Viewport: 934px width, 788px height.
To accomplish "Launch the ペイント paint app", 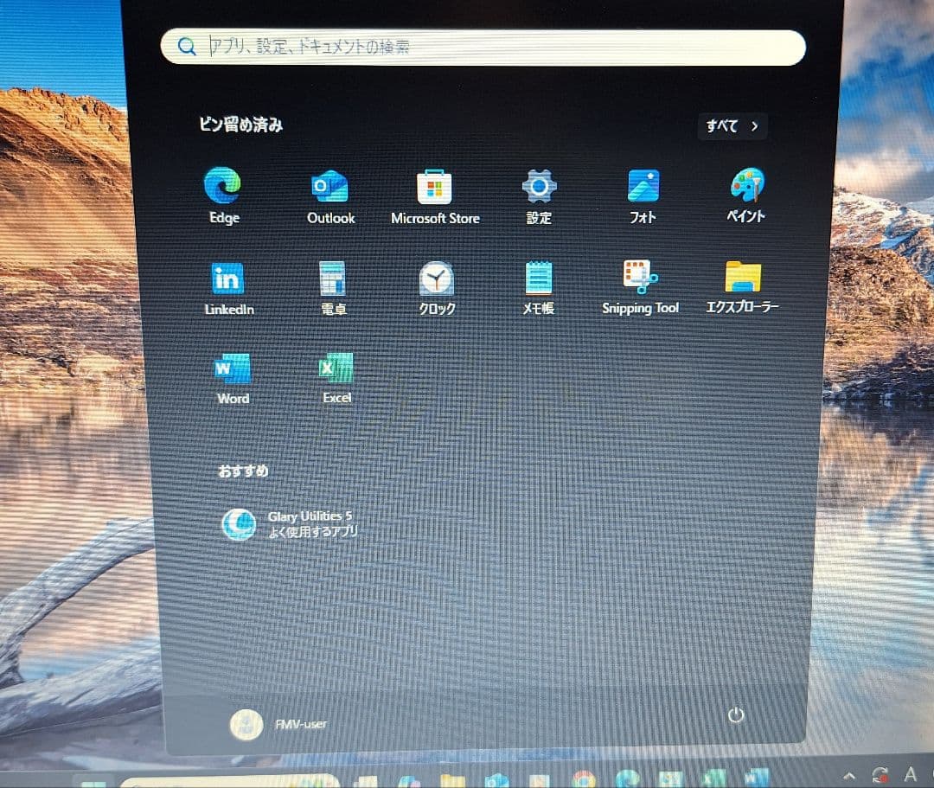I will [746, 195].
